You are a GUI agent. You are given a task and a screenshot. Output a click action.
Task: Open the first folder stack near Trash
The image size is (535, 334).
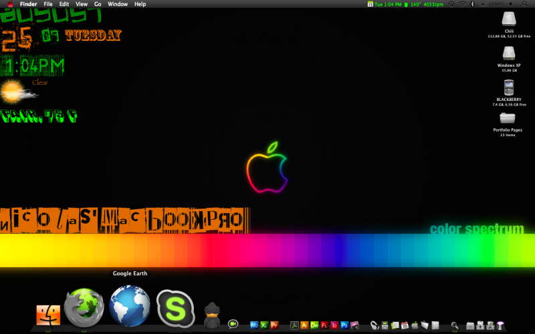pos(470,325)
